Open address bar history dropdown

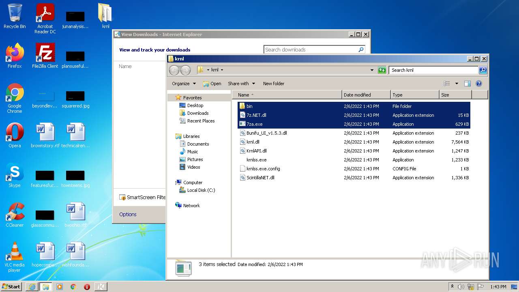[x=372, y=70]
